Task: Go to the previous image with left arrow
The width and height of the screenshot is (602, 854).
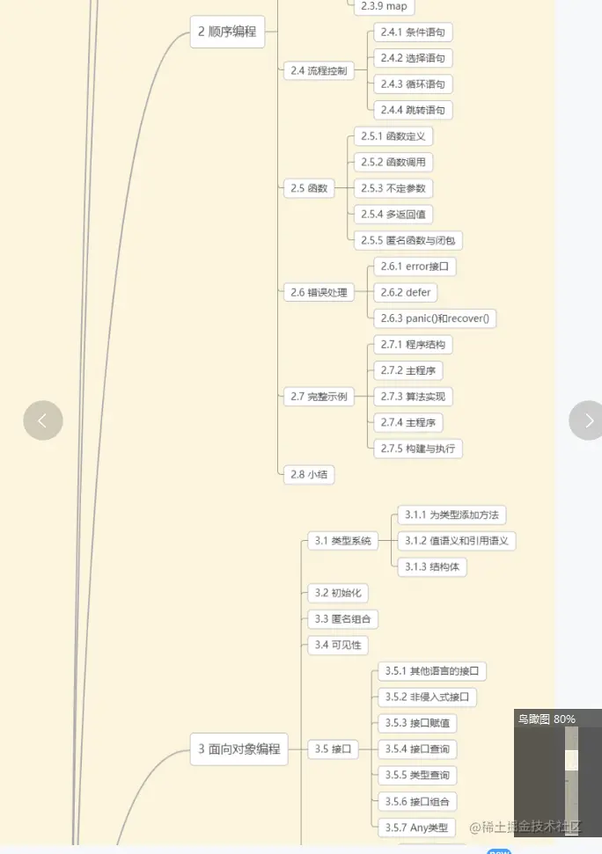Action: (43, 420)
